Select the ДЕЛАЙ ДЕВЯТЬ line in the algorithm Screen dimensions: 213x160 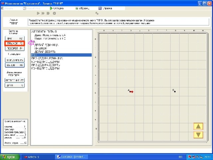tap(45, 52)
